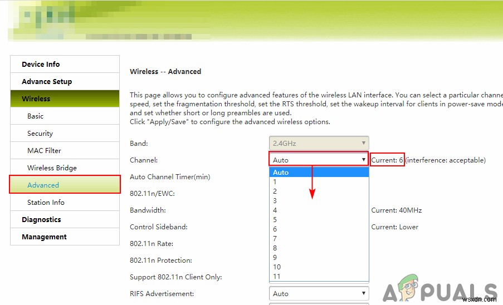
Task: Click the 'Current: 6' channel status text
Action: (x=387, y=160)
